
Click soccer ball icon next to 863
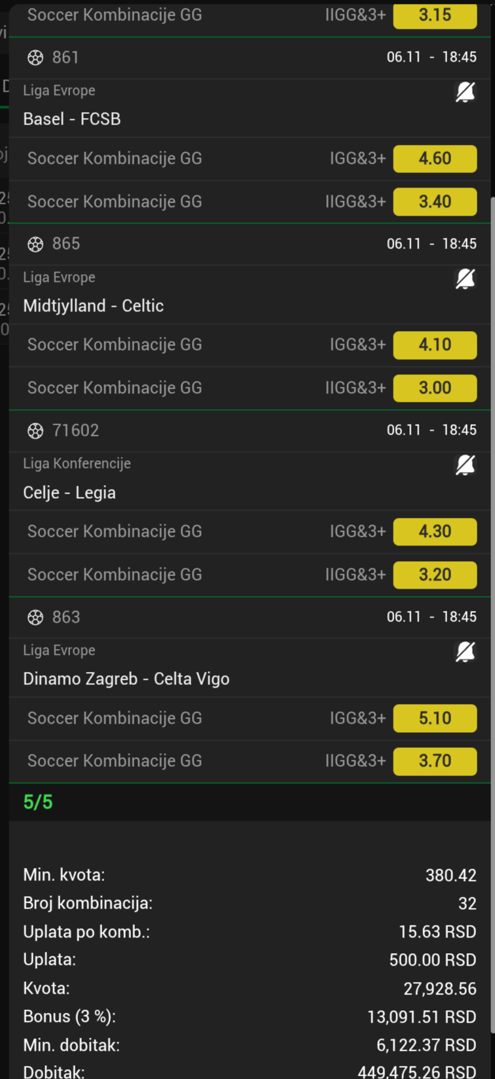(35, 617)
